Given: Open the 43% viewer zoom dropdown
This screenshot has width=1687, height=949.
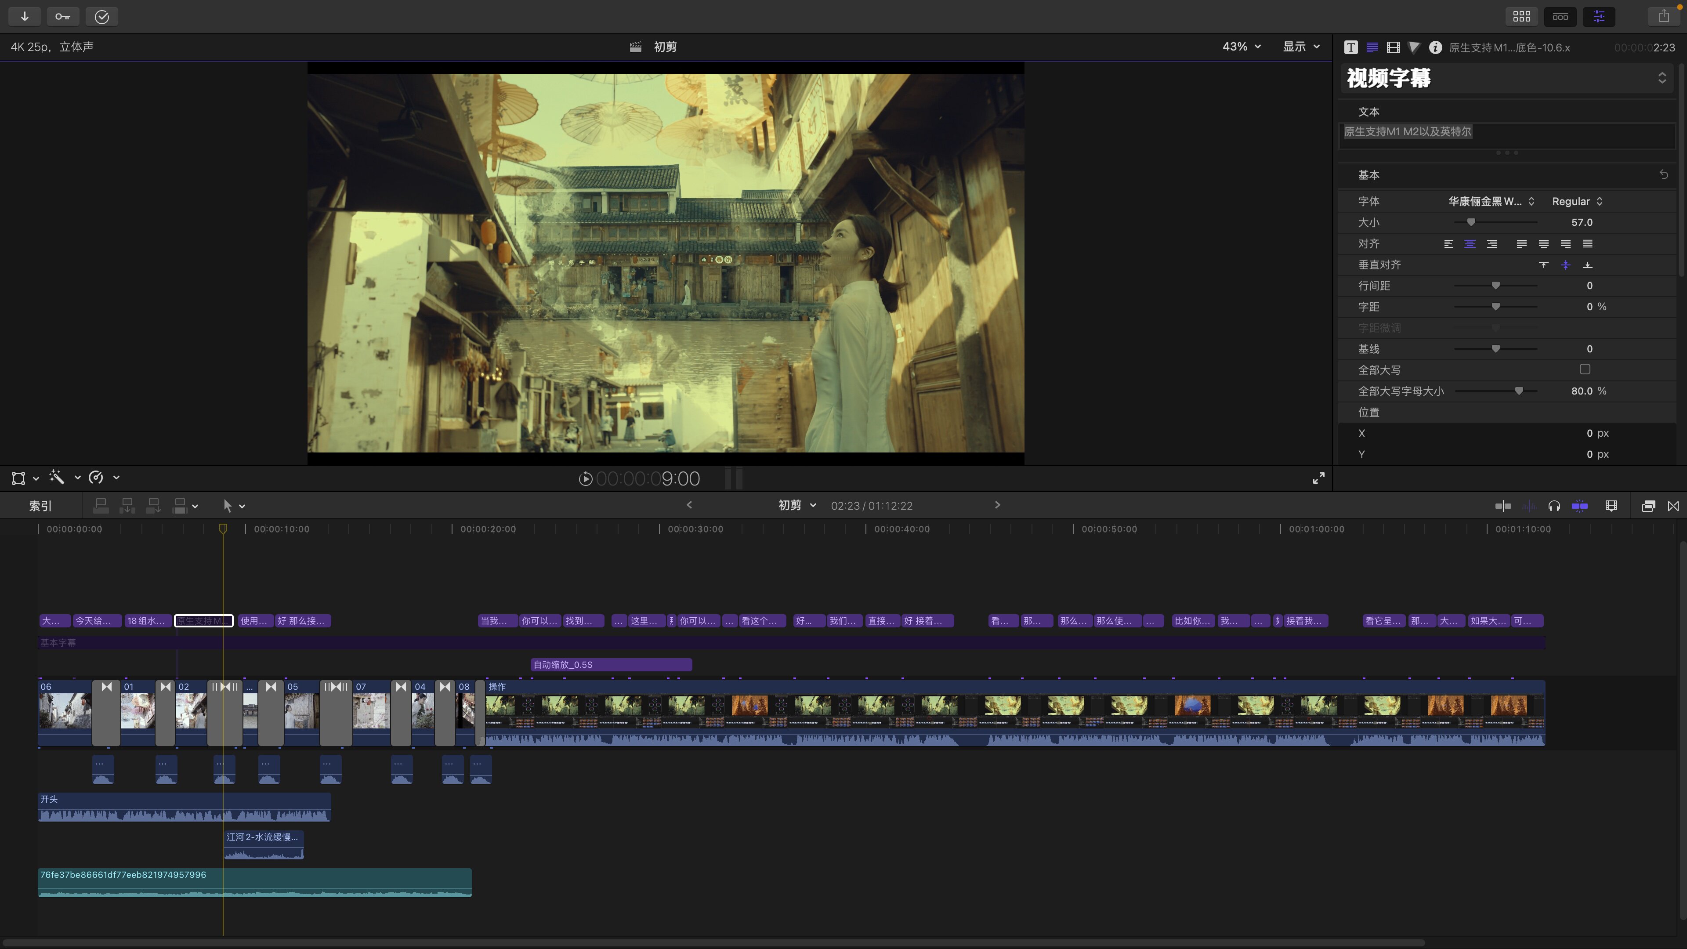Looking at the screenshot, I should [x=1241, y=47].
